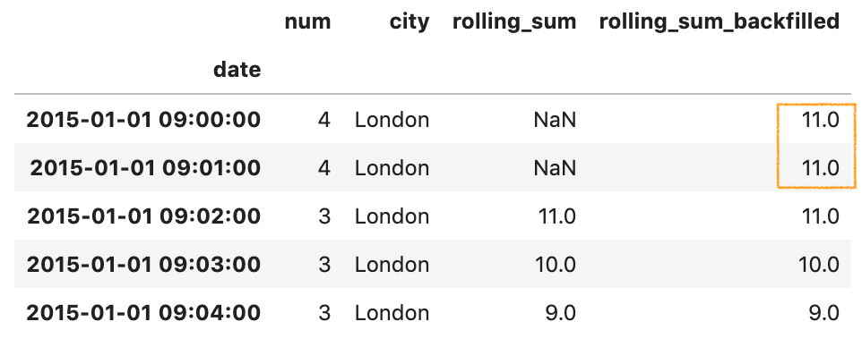Screen dimensions: 862x347
Task: Select row index 2015-01-01 09:00:00
Action: [x=143, y=120]
